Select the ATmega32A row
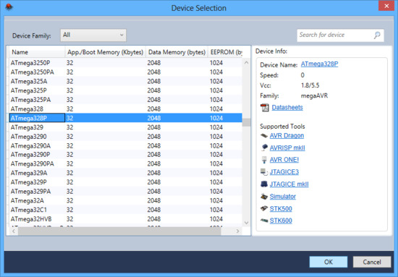Screen dimensions: 398x277 126,200
